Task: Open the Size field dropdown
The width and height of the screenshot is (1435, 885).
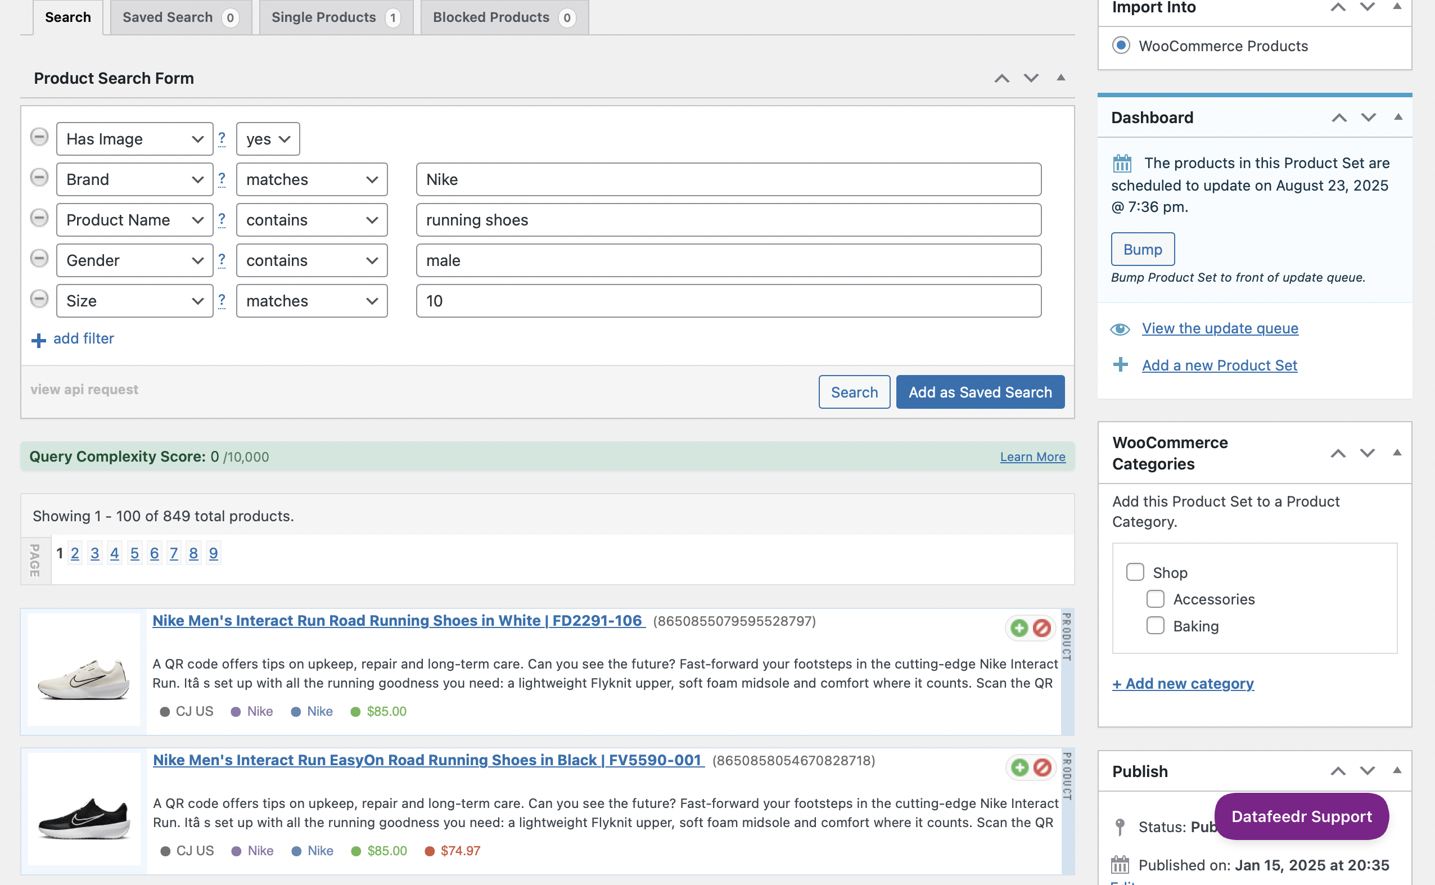Action: 134,300
